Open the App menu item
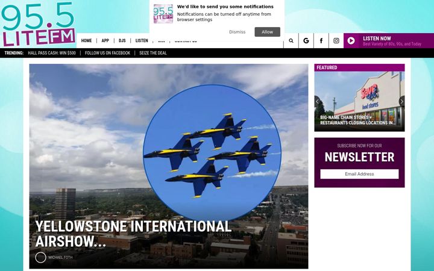The image size is (434, 271). pyautogui.click(x=105, y=41)
